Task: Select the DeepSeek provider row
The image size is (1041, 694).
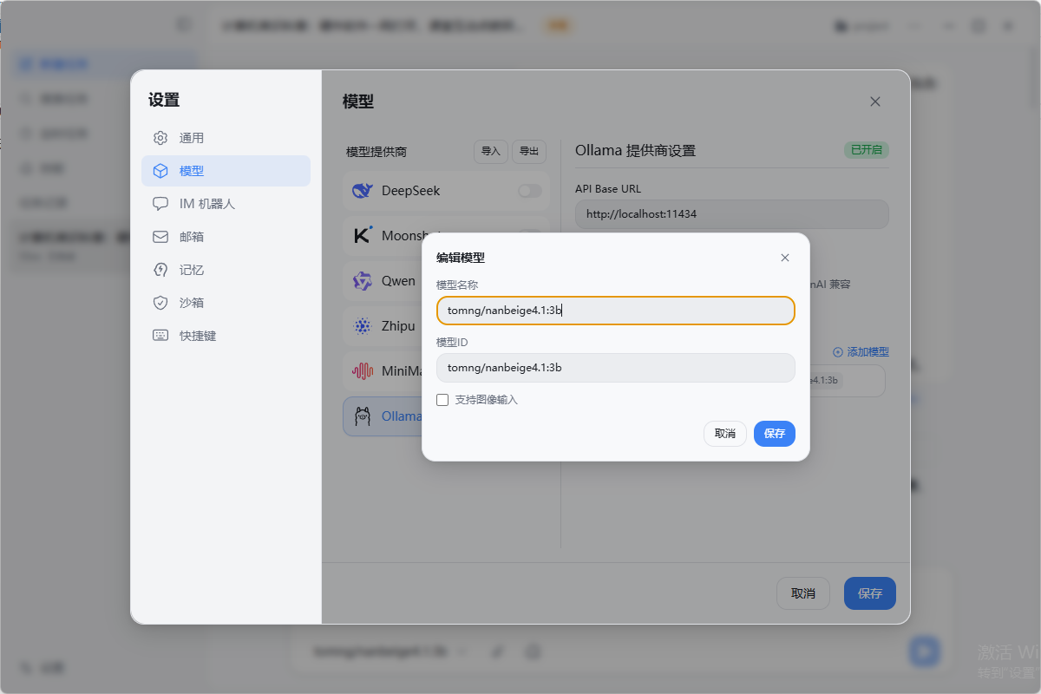Action: (447, 191)
